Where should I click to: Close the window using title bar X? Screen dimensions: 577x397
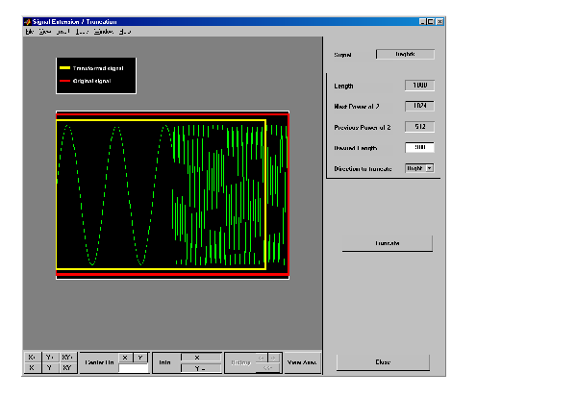tap(439, 22)
